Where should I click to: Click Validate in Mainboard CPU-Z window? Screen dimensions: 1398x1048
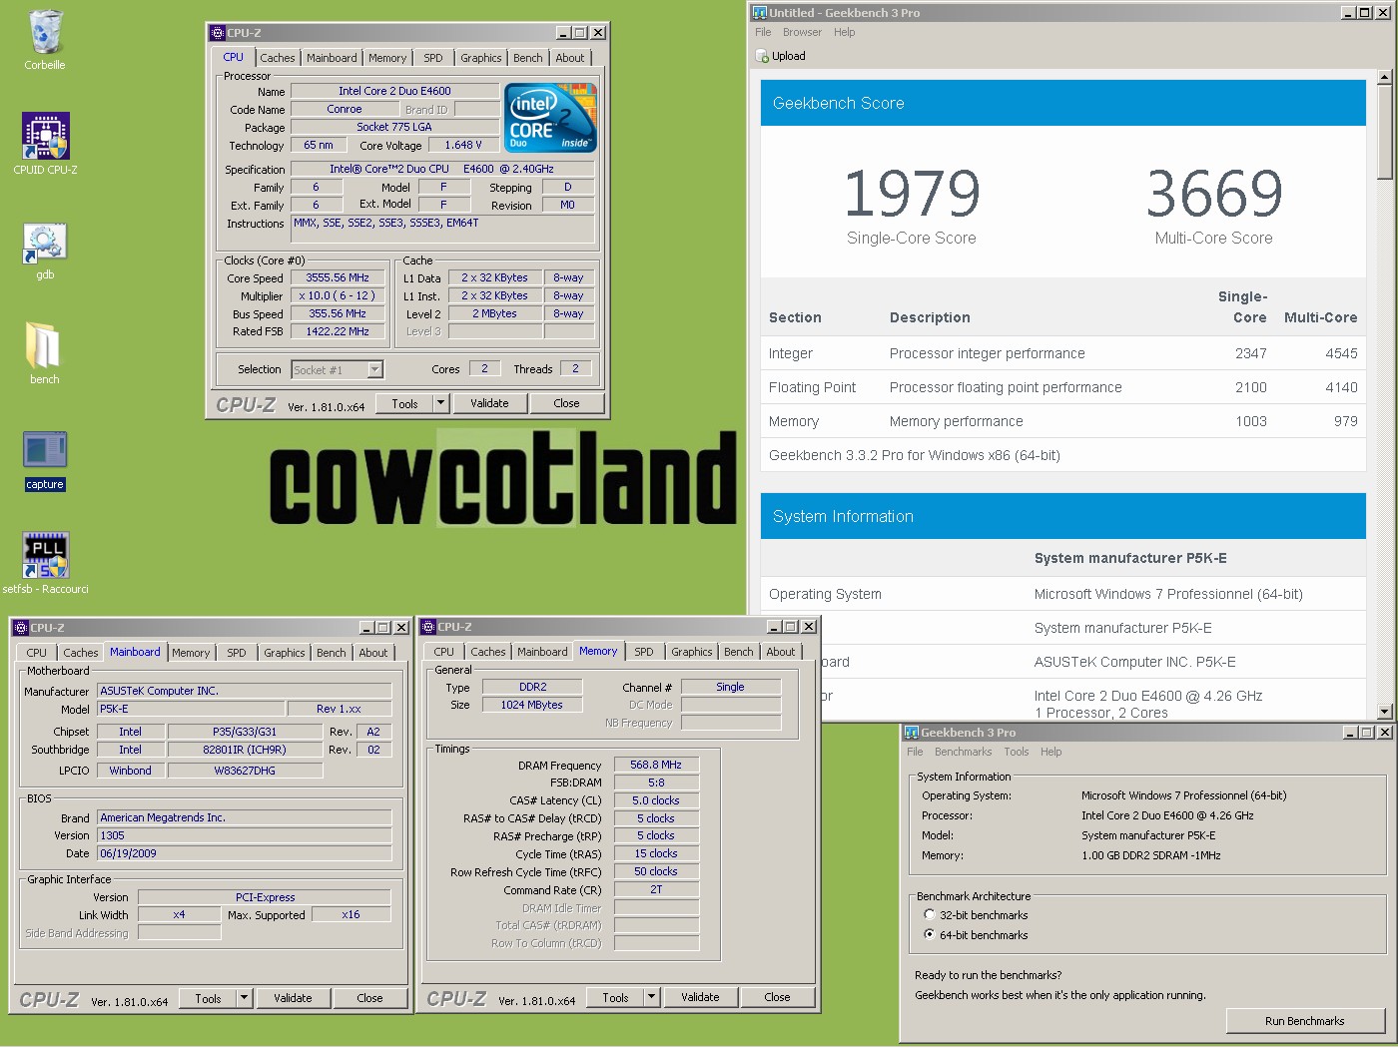click(293, 998)
